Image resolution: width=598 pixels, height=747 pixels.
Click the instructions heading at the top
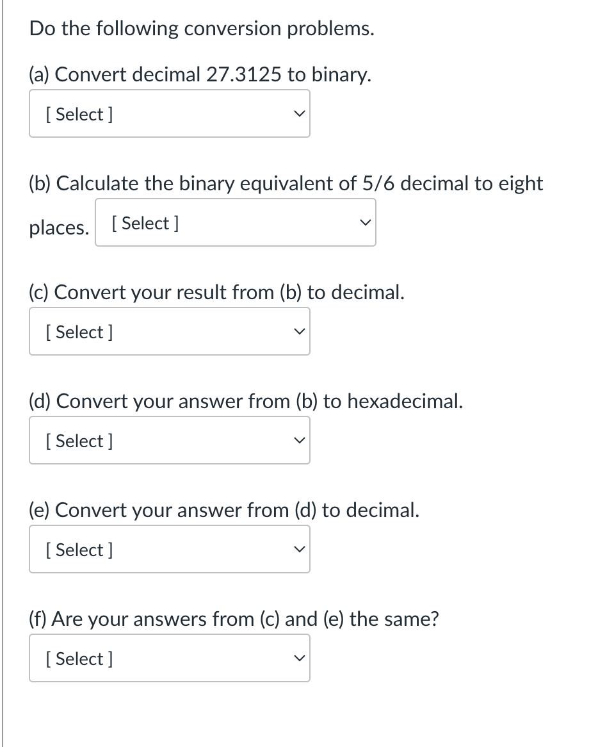[x=201, y=28]
